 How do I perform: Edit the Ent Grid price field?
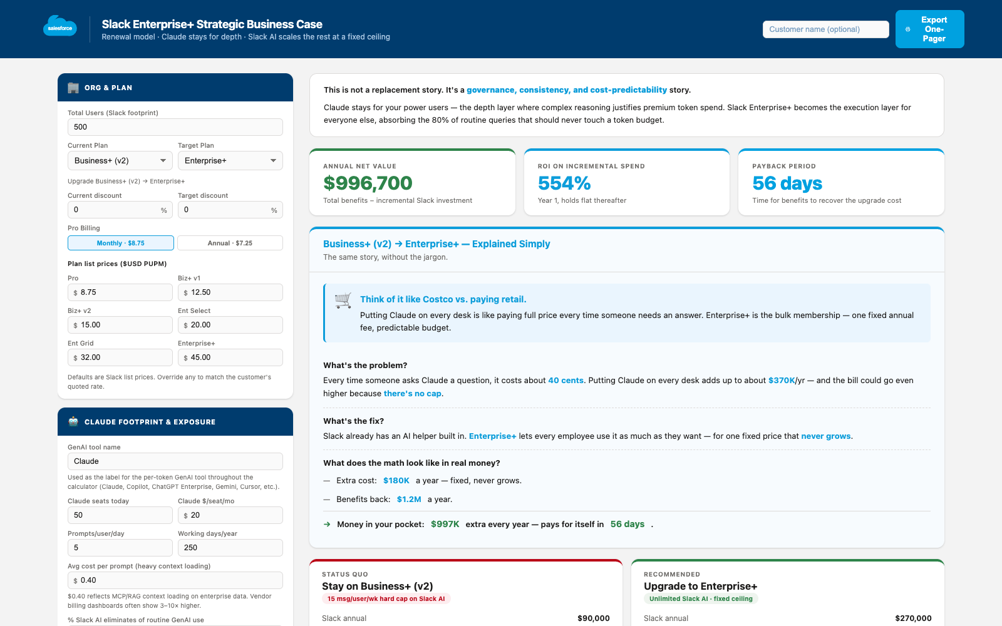click(x=120, y=357)
